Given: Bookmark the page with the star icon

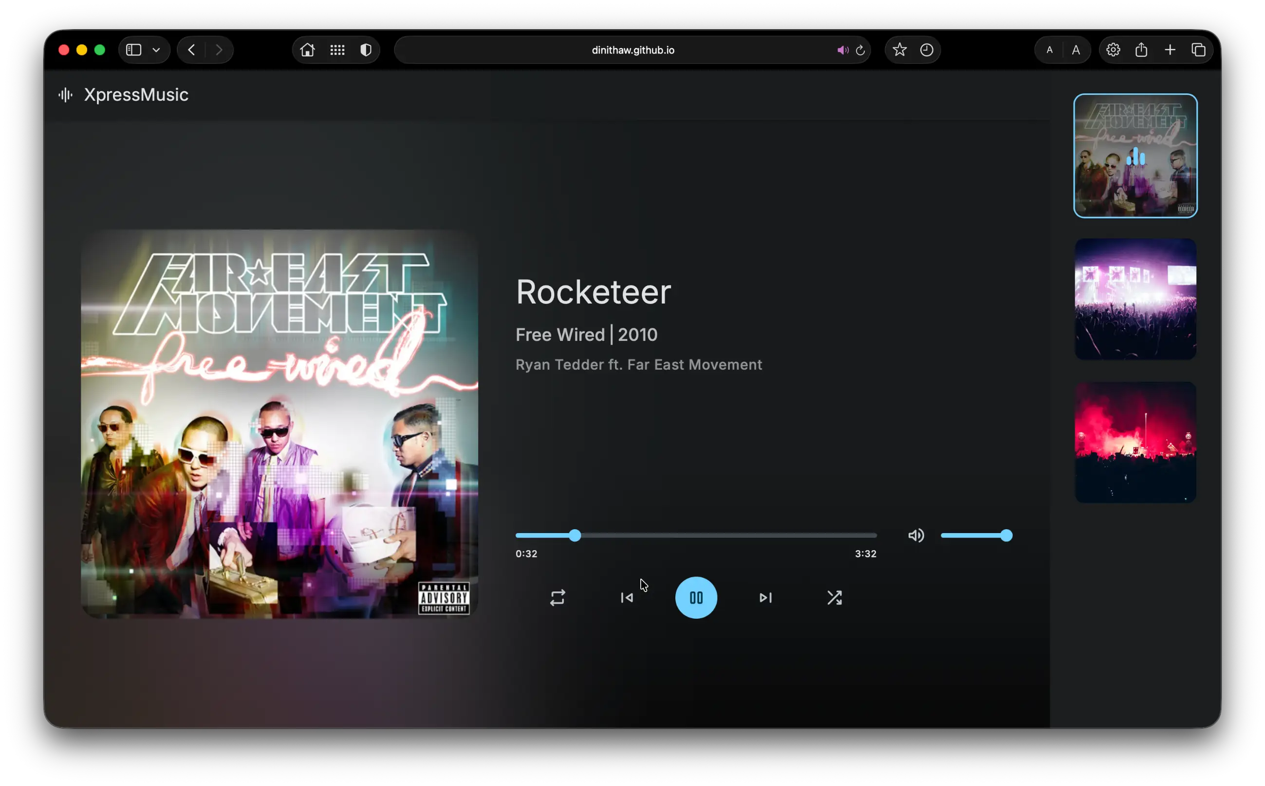Looking at the screenshot, I should click(899, 50).
